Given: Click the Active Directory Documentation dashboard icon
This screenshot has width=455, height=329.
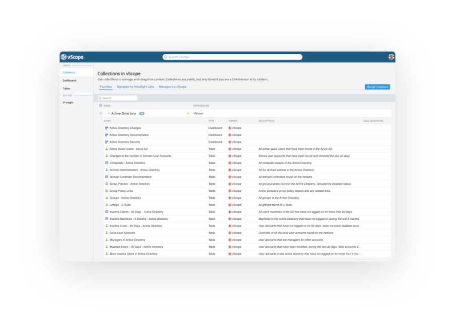Looking at the screenshot, I should click(107, 135).
